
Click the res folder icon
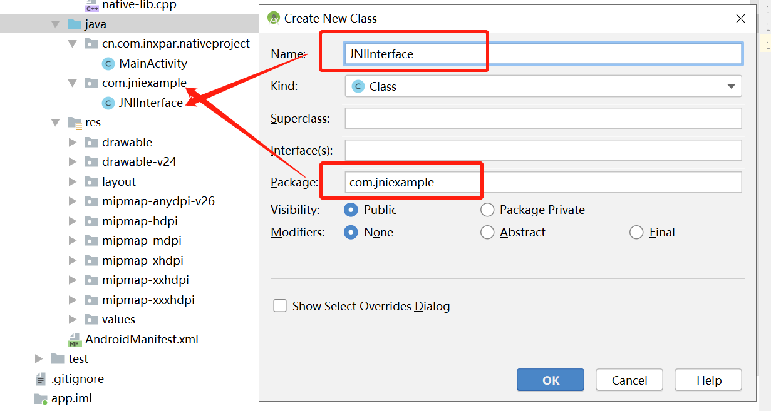[75, 123]
